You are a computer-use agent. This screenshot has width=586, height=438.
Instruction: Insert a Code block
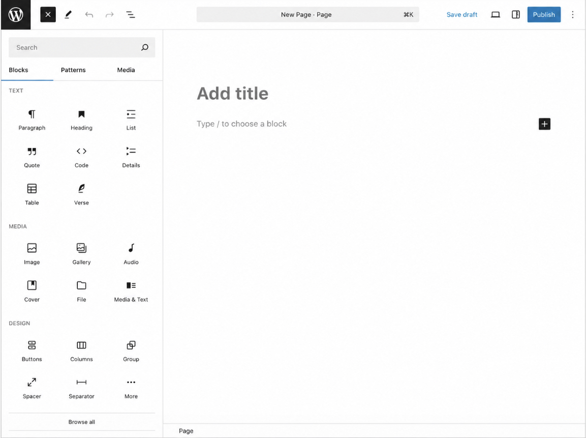pyautogui.click(x=81, y=158)
